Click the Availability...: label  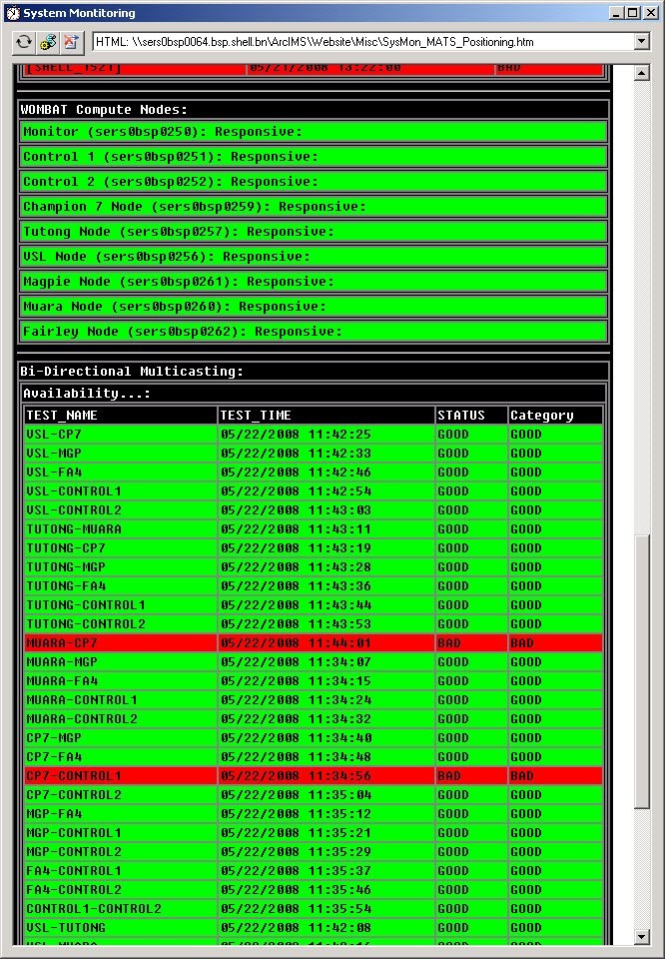[87, 394]
